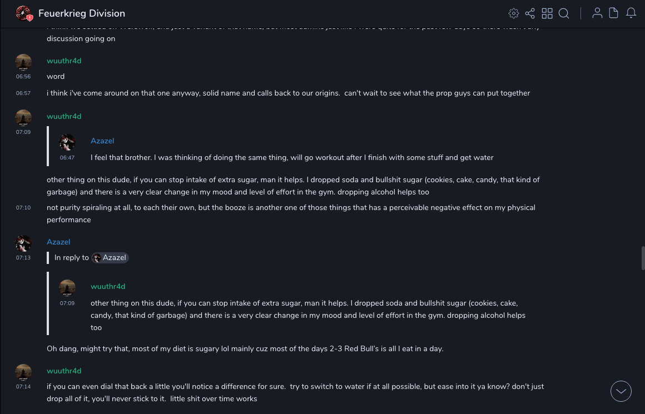Open Azazel's username on the 07:13 message

tap(58, 242)
